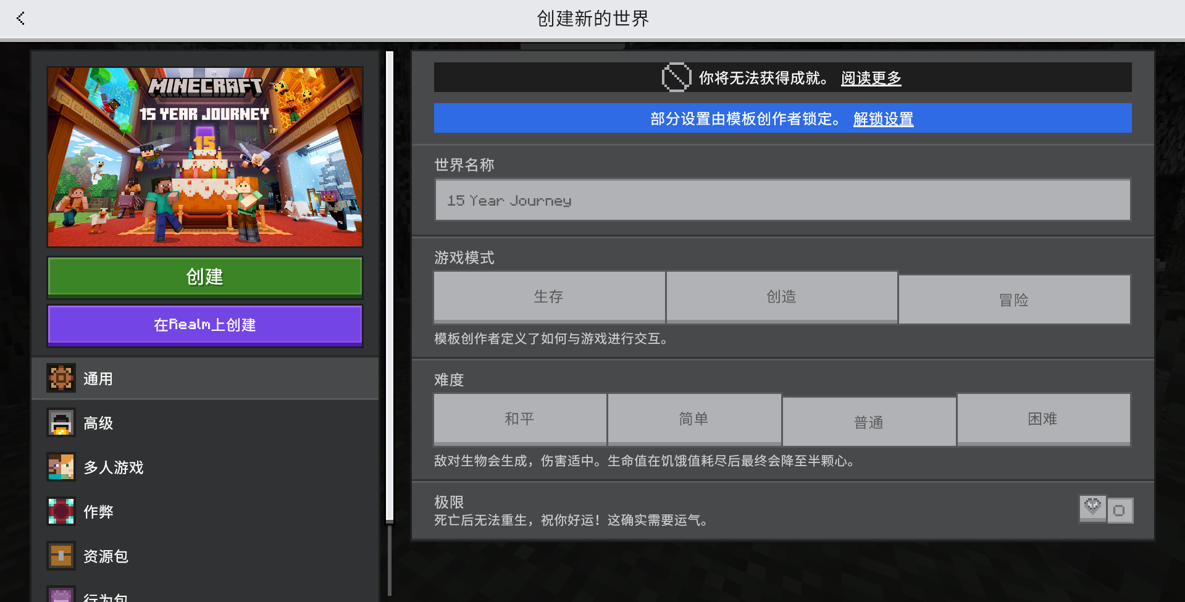Screen dimensions: 1185x602
Task: Open the 资源包 section
Action: [205, 556]
